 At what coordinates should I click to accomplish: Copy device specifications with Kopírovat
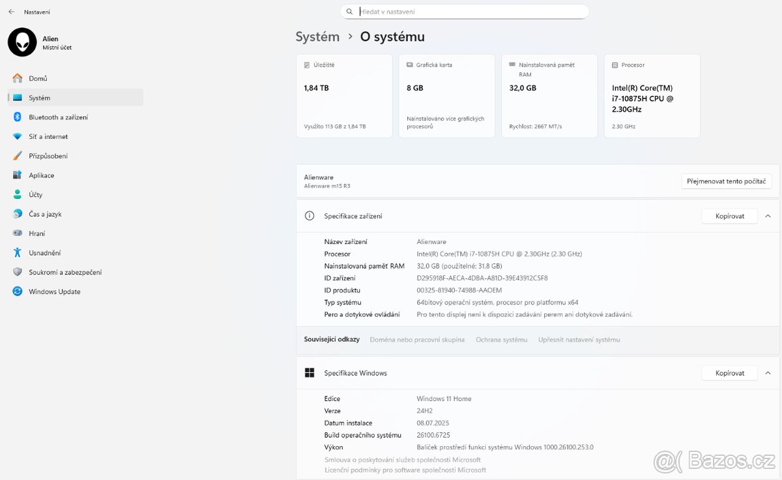point(729,216)
